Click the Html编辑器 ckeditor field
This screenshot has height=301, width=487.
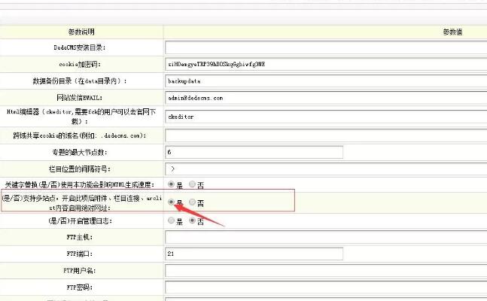[x=326, y=117]
